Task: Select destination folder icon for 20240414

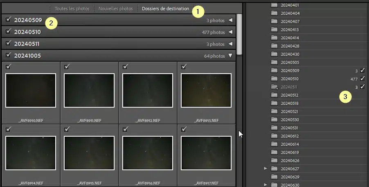Action: tap(274, 38)
